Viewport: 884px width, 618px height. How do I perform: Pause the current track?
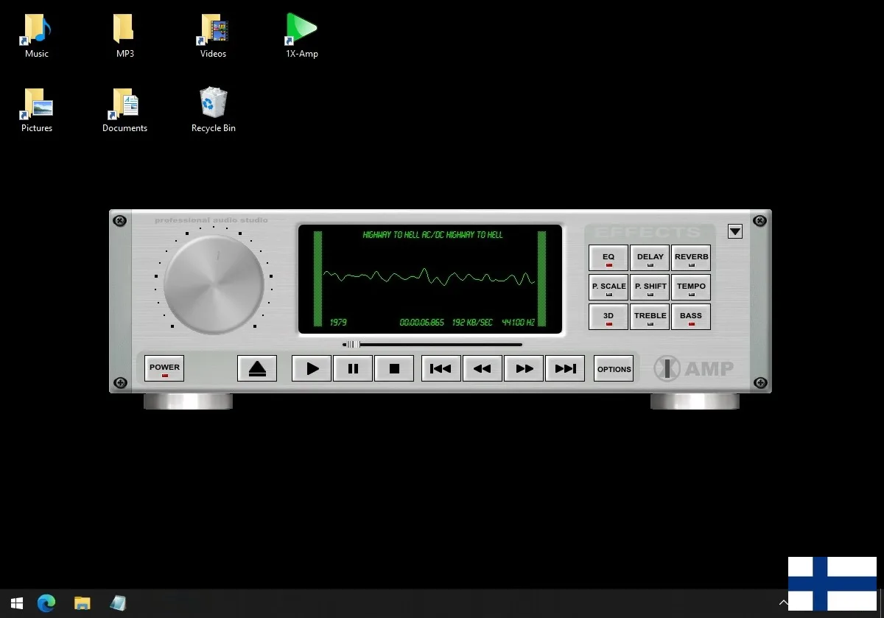pos(353,369)
